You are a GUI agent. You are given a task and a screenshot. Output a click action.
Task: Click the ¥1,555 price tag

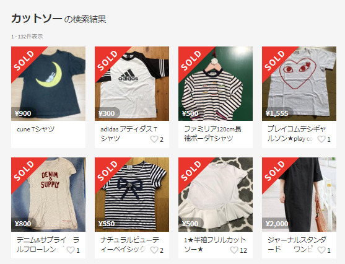pos(277,113)
